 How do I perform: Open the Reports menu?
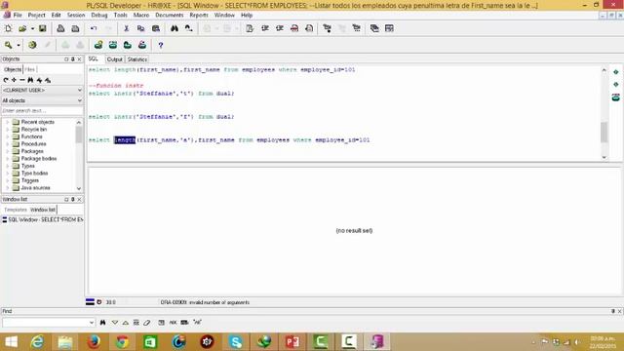coord(199,16)
